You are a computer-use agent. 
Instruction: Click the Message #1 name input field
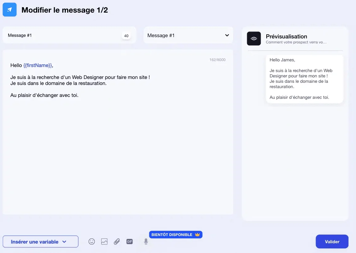pyautogui.click(x=69, y=35)
